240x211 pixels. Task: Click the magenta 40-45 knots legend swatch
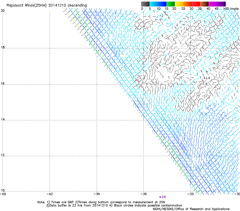pyautogui.click(x=213, y=4)
